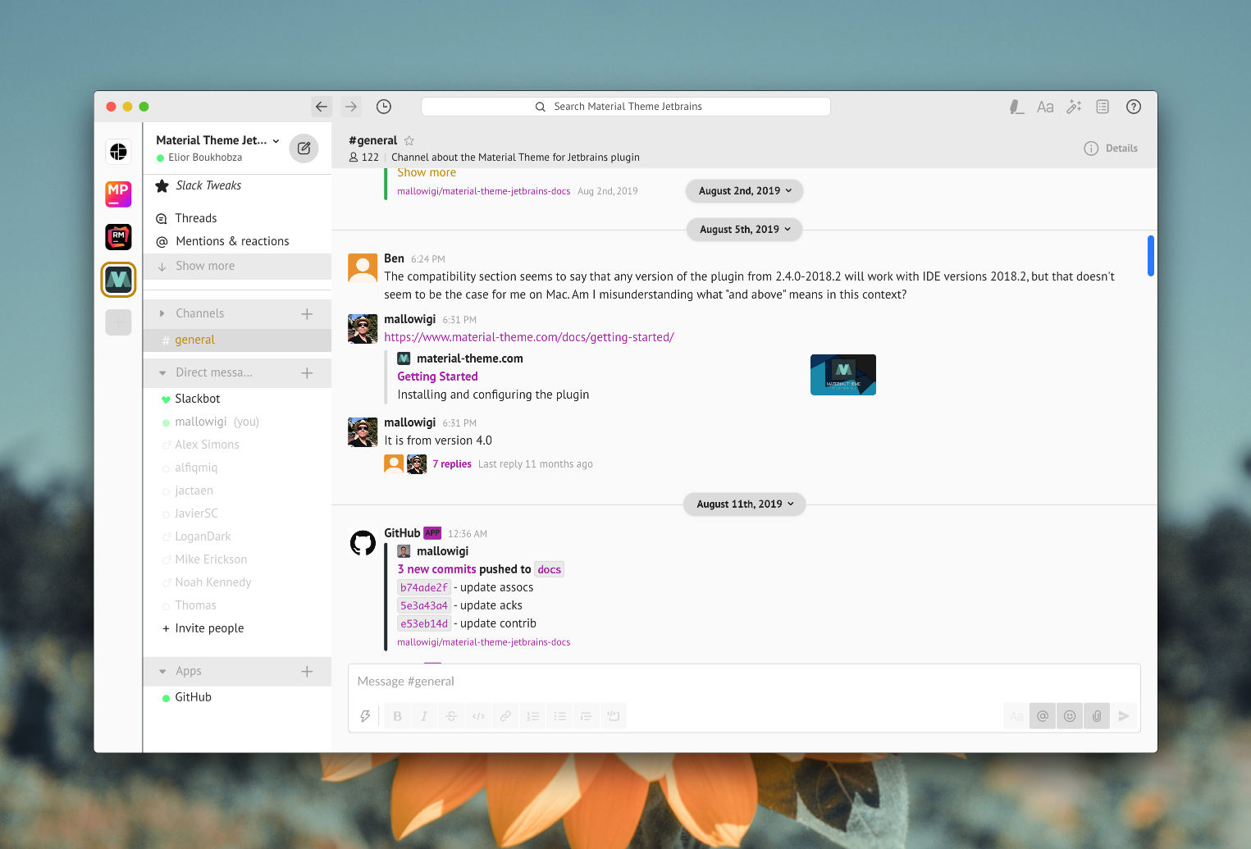The width and height of the screenshot is (1251, 849).
Task: Click the compose new message button
Action: coord(304,148)
